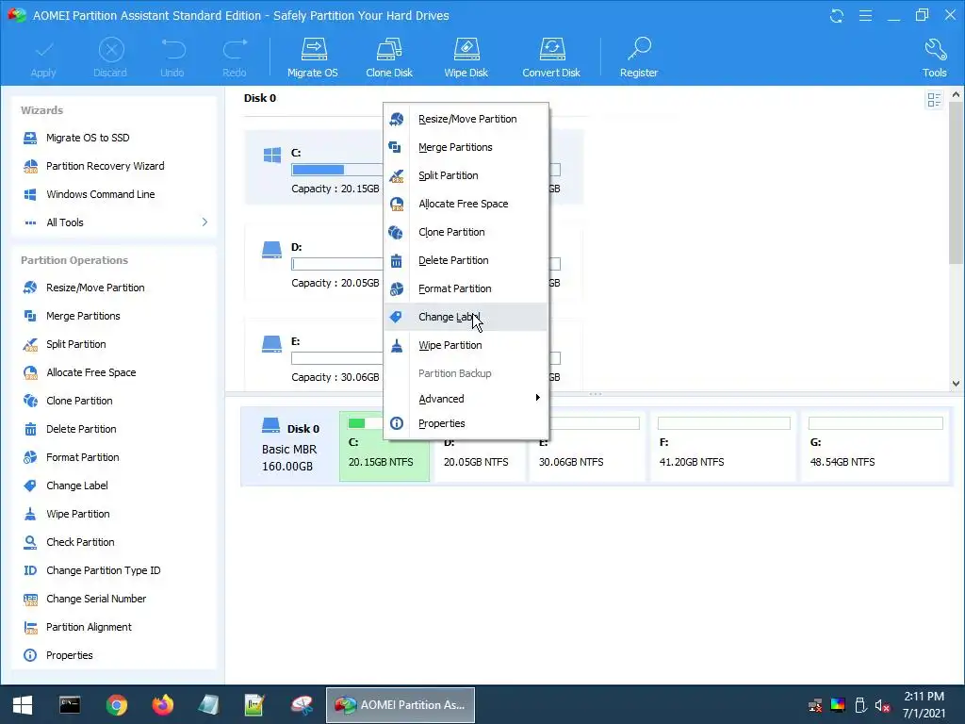Toggle the disk view layout icon
The width and height of the screenshot is (965, 724).
point(934,100)
